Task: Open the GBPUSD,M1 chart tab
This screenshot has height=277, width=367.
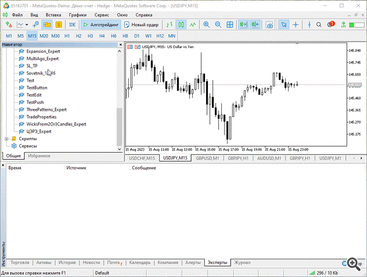Action: tap(207, 158)
